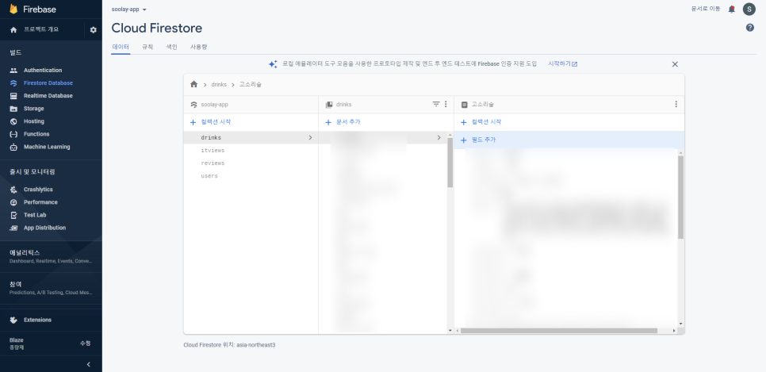766x372 pixels.
Task: Open the Authentication section
Action: tap(43, 71)
